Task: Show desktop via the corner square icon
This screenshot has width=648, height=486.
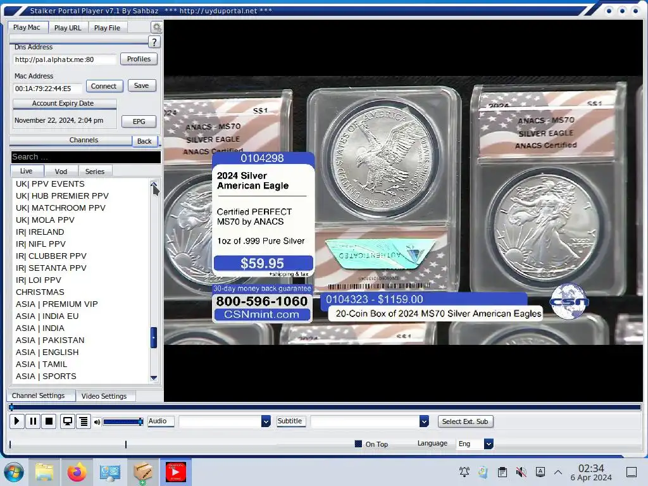Action: [632, 471]
